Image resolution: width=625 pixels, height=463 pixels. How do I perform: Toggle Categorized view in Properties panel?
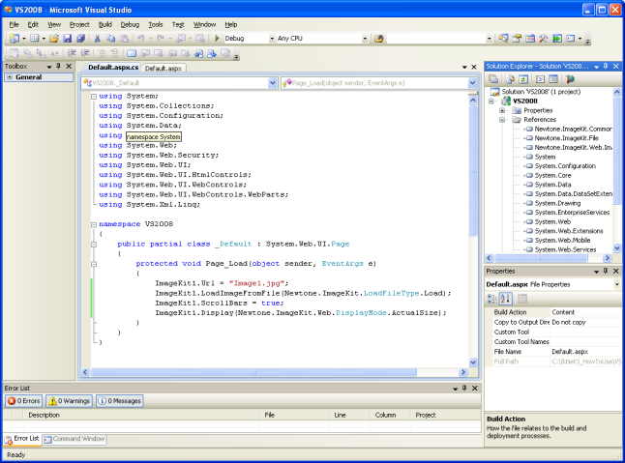(x=491, y=298)
